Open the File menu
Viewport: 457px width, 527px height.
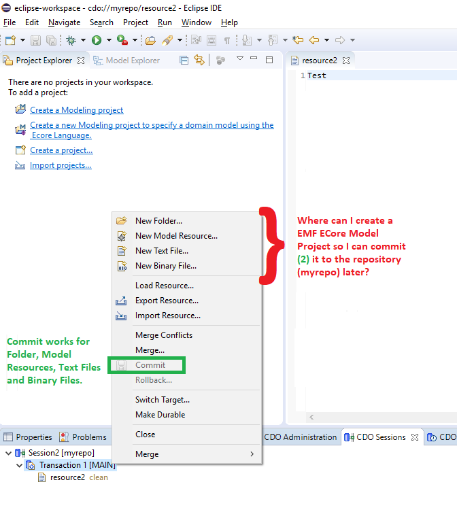[x=10, y=22]
